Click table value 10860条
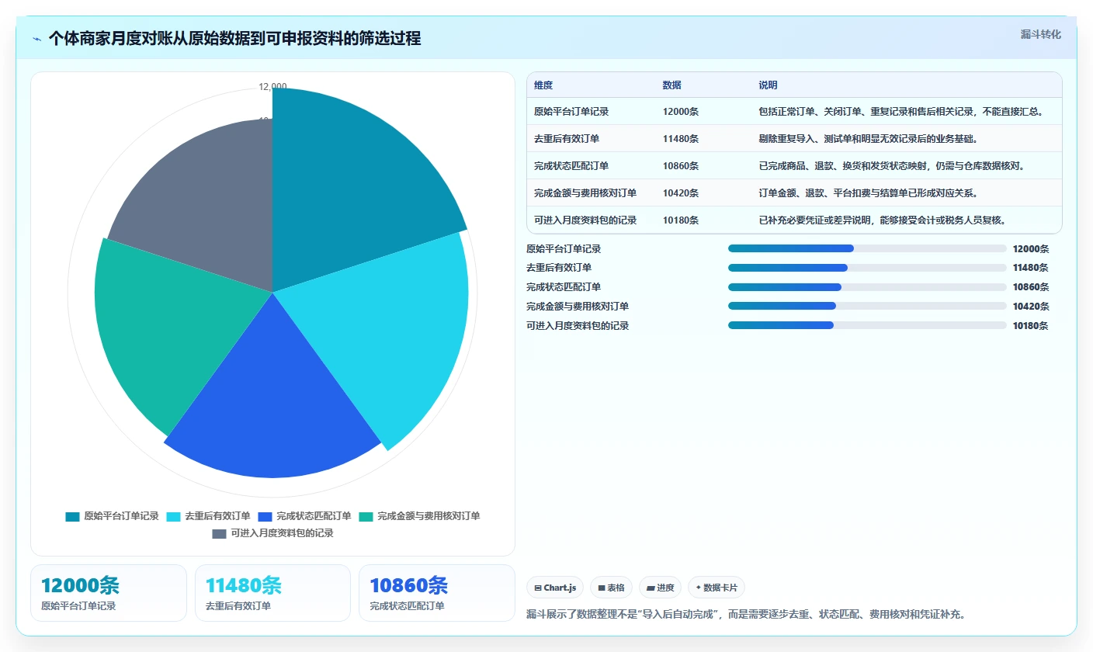The width and height of the screenshot is (1093, 652). pyautogui.click(x=681, y=165)
